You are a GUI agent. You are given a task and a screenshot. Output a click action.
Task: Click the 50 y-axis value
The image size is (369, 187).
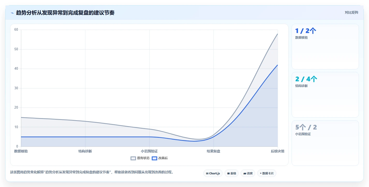16,49
